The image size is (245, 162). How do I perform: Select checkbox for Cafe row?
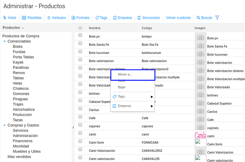pos(80,118)
